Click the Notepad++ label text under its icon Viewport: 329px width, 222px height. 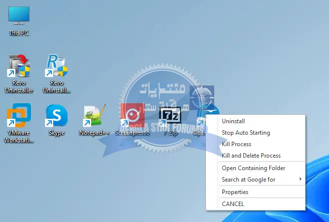(94, 133)
